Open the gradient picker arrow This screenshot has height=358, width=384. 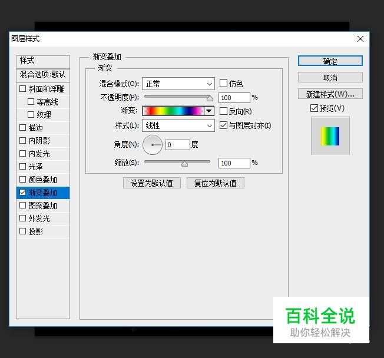click(x=209, y=111)
